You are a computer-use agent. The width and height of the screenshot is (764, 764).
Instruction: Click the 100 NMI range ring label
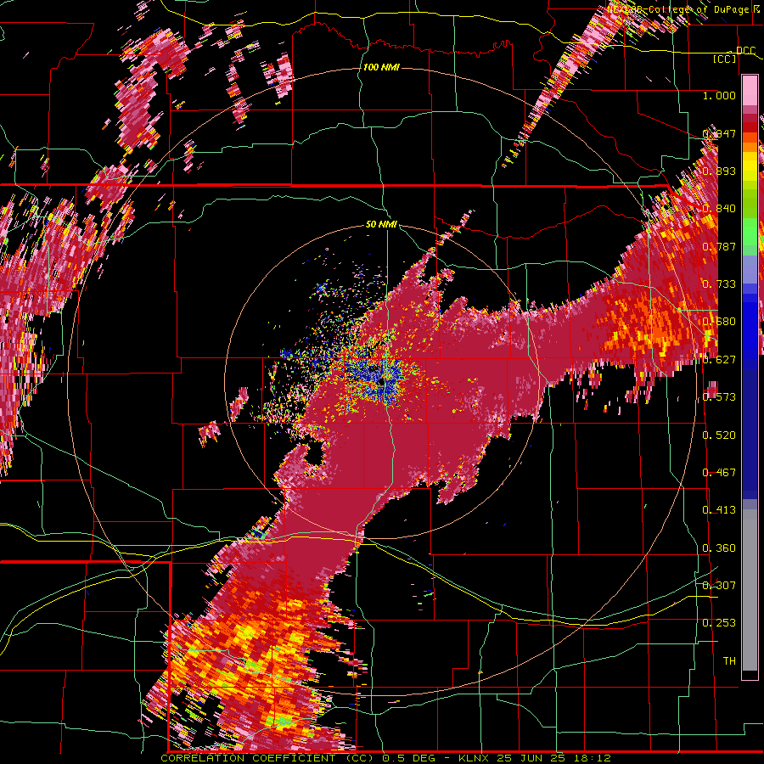coord(381,67)
